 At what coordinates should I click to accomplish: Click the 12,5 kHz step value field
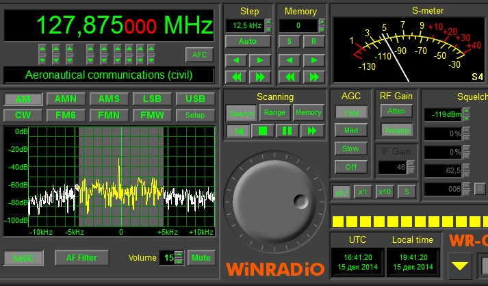245,26
